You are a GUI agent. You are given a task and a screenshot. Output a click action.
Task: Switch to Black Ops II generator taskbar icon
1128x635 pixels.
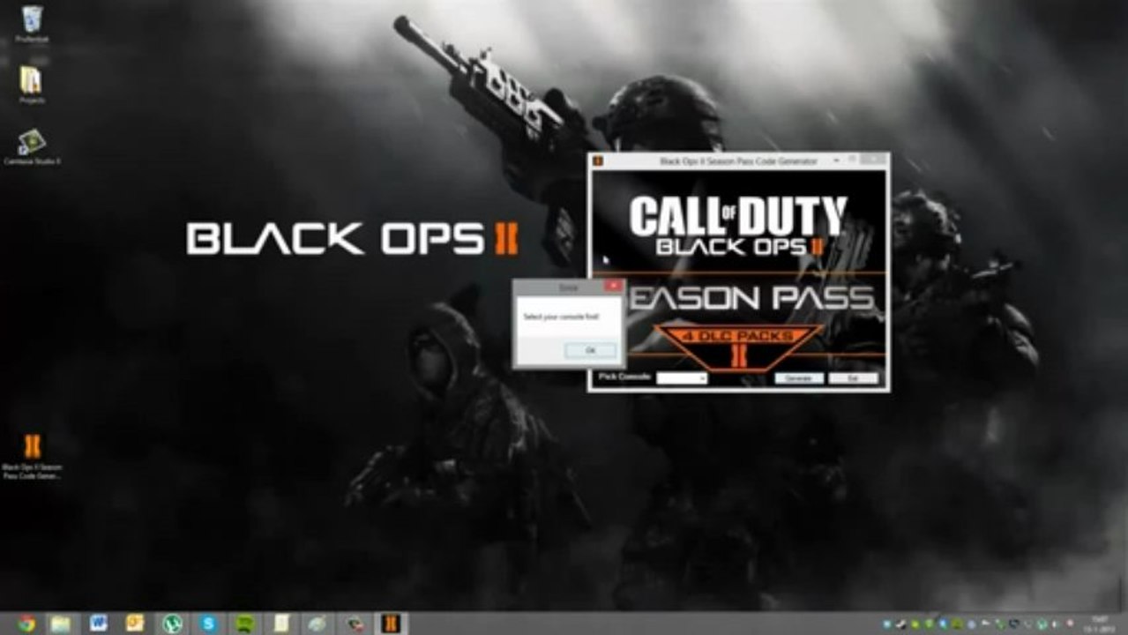[390, 624]
